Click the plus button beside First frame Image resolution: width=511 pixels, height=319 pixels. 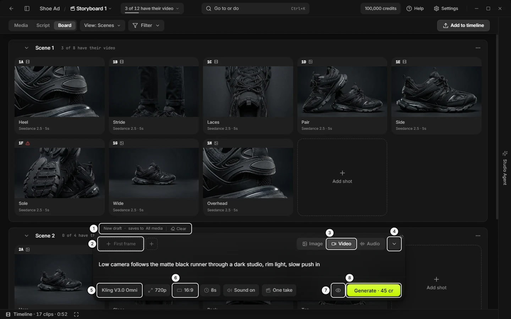152,244
